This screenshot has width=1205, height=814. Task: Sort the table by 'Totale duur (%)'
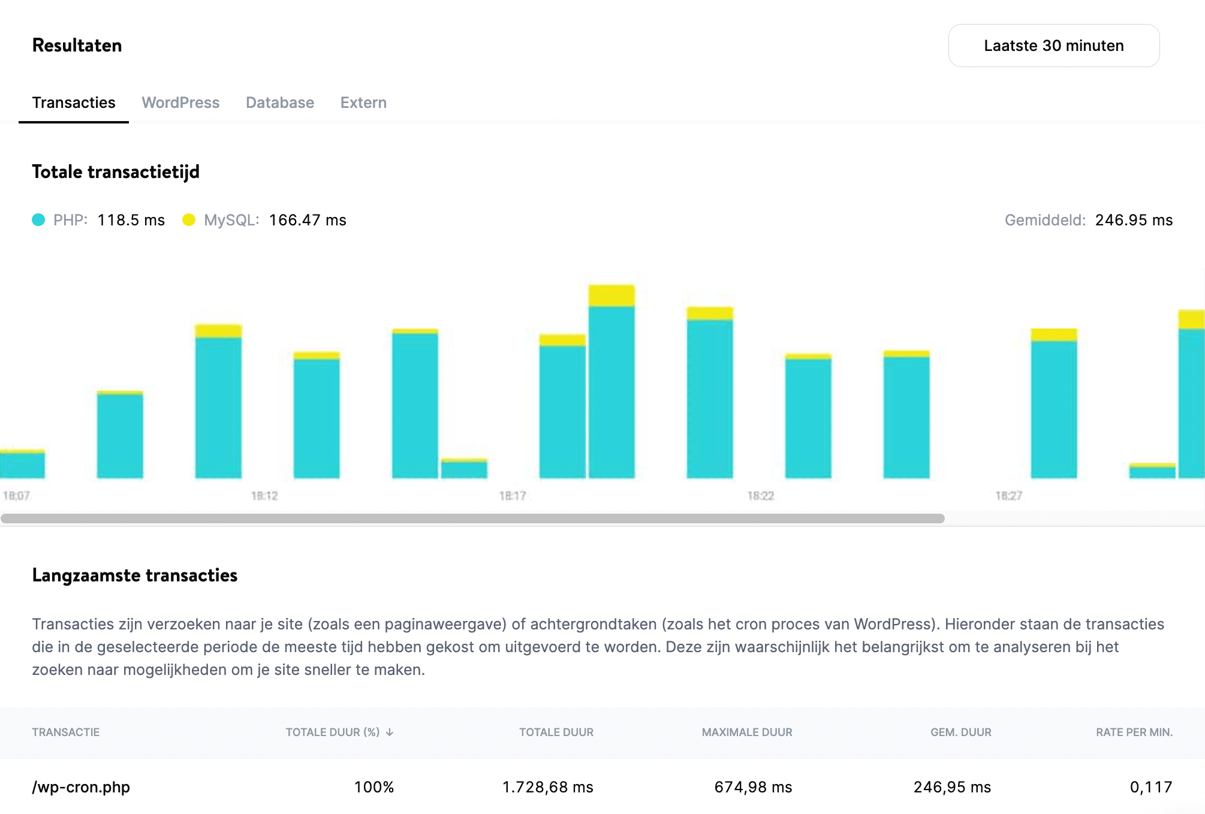(333, 732)
